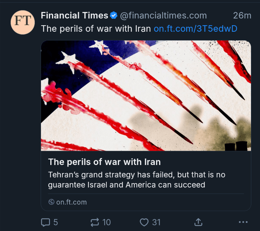This screenshot has width=260, height=231.
Task: Click the on.ft.com domain label in card
Action: [71, 202]
